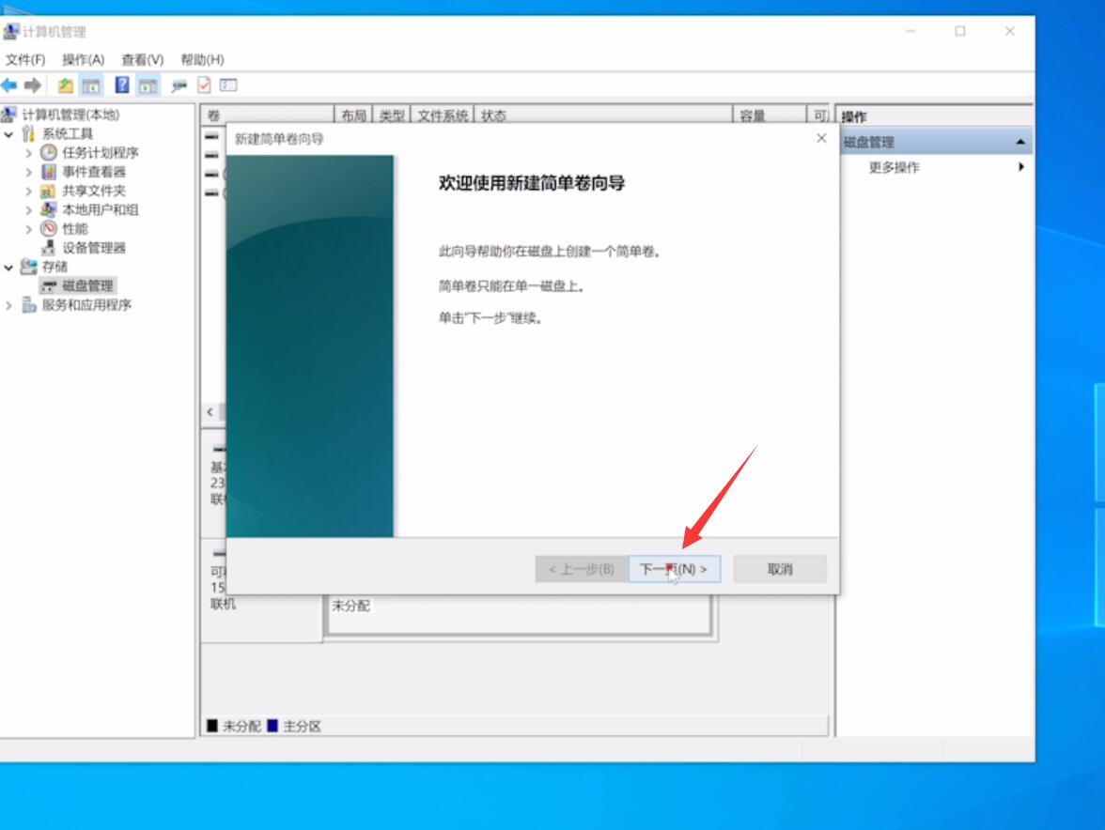Image resolution: width=1105 pixels, height=830 pixels.
Task: Toggle the Show/Hide console tree icon
Action: [91, 85]
